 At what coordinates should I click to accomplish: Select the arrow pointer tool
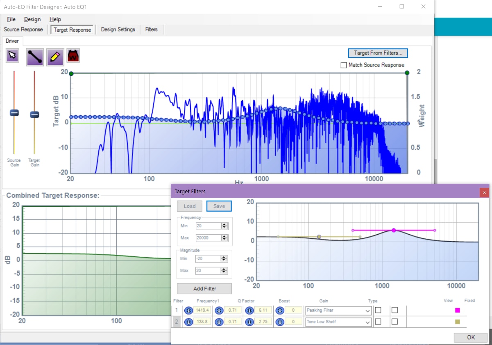pos(13,55)
